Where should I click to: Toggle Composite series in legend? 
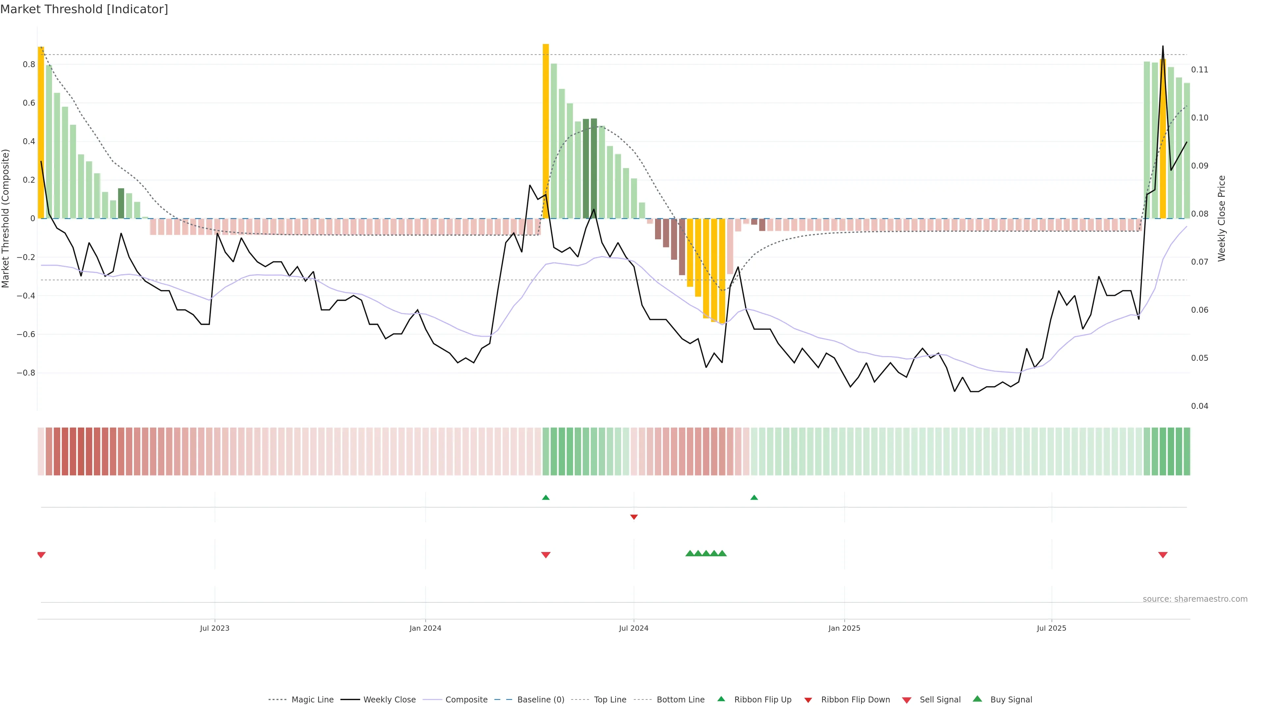coord(466,700)
